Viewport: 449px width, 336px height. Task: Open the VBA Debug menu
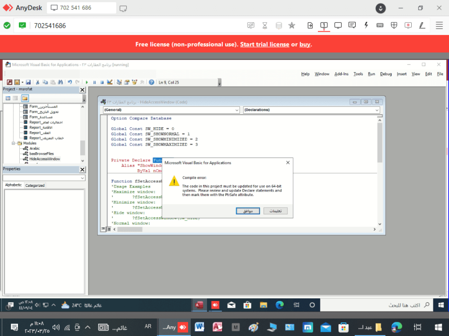(x=386, y=74)
